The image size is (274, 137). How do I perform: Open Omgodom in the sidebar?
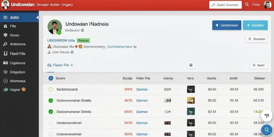pyautogui.click(x=17, y=72)
